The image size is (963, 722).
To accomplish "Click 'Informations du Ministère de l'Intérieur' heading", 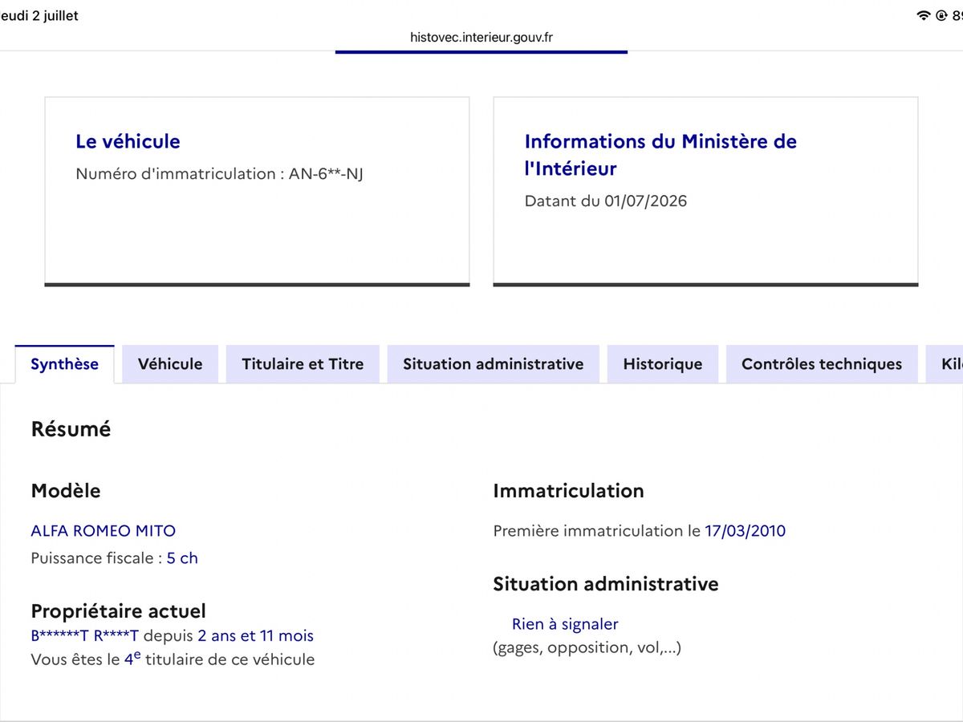I will [660, 155].
